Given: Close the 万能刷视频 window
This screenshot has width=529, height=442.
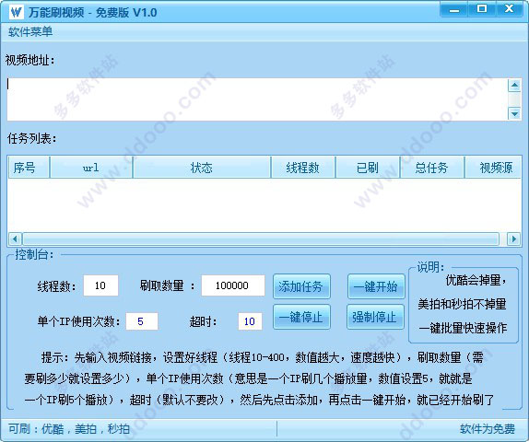Looking at the screenshot, I should pos(509,9).
